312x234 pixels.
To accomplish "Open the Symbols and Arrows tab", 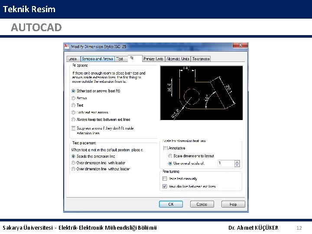I will [x=97, y=59].
